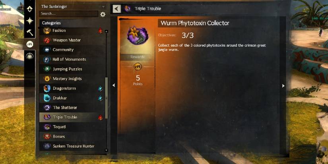Expand The Sunbringer title dropdown
This screenshot has width=328, height=164.
[x=73, y=6]
